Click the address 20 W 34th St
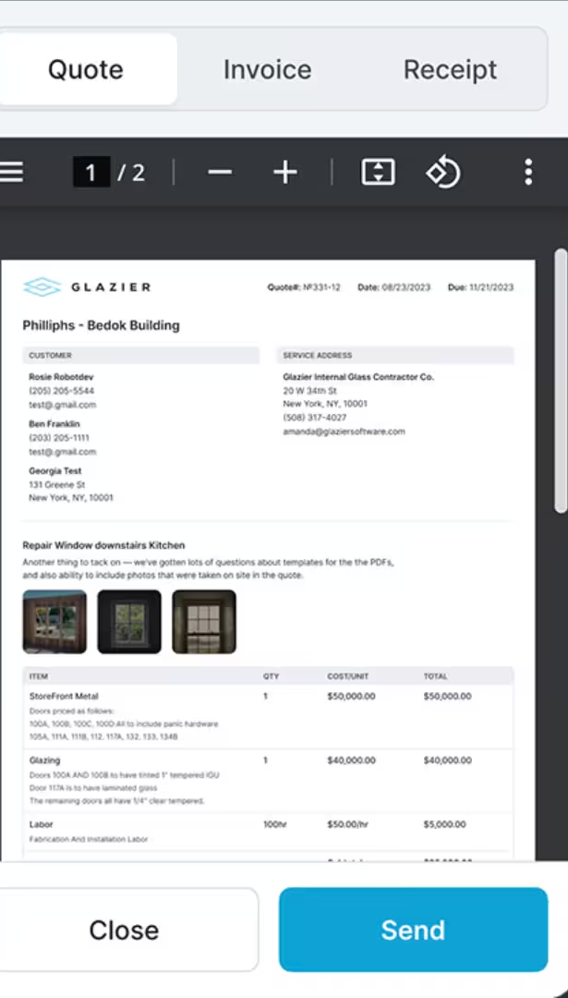Screen dimensions: 568x998 tap(309, 390)
